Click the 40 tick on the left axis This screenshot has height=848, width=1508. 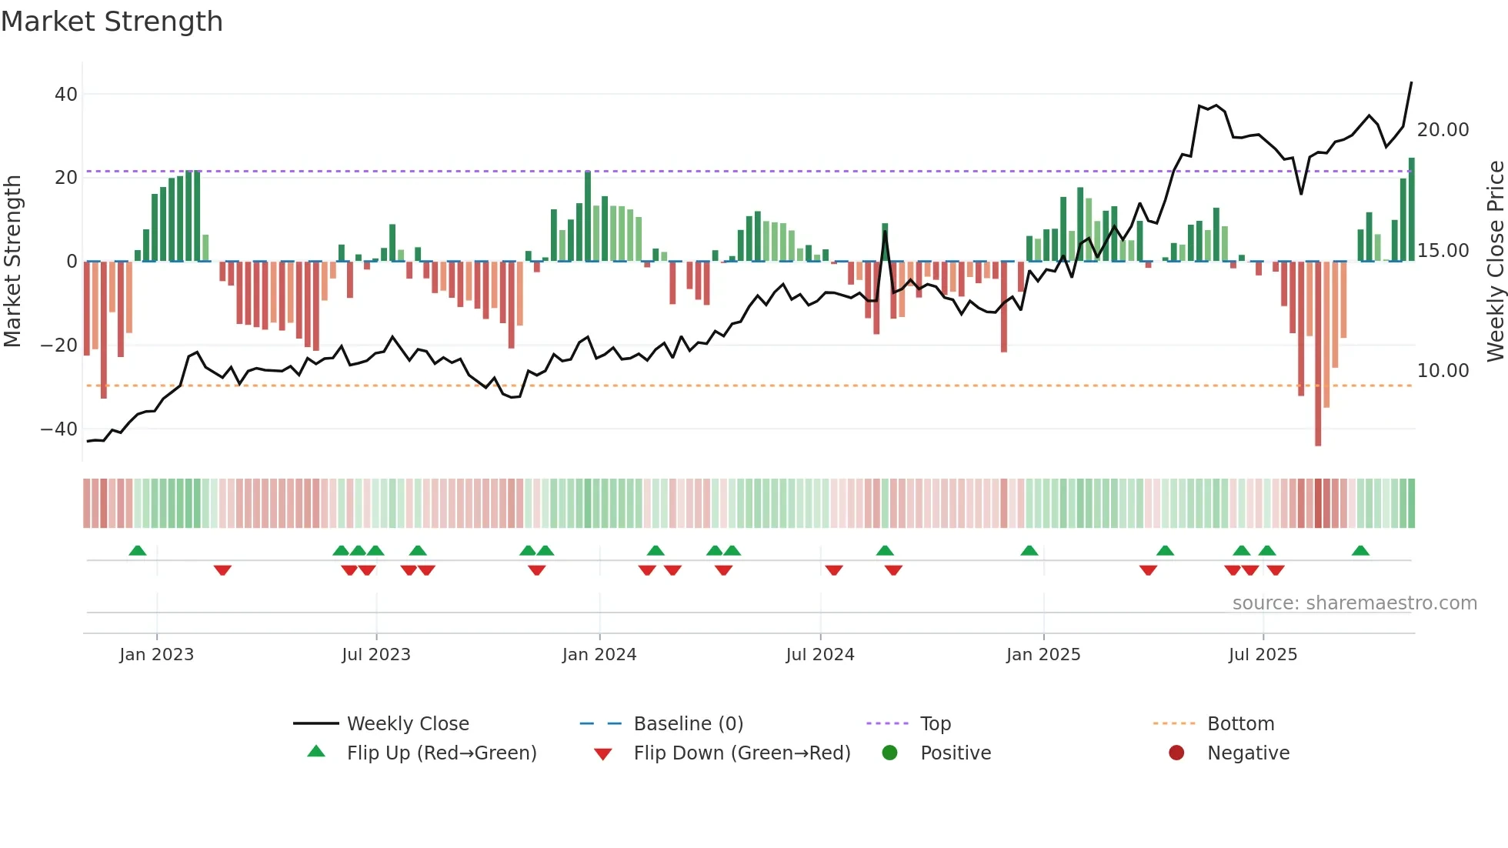[x=66, y=95]
